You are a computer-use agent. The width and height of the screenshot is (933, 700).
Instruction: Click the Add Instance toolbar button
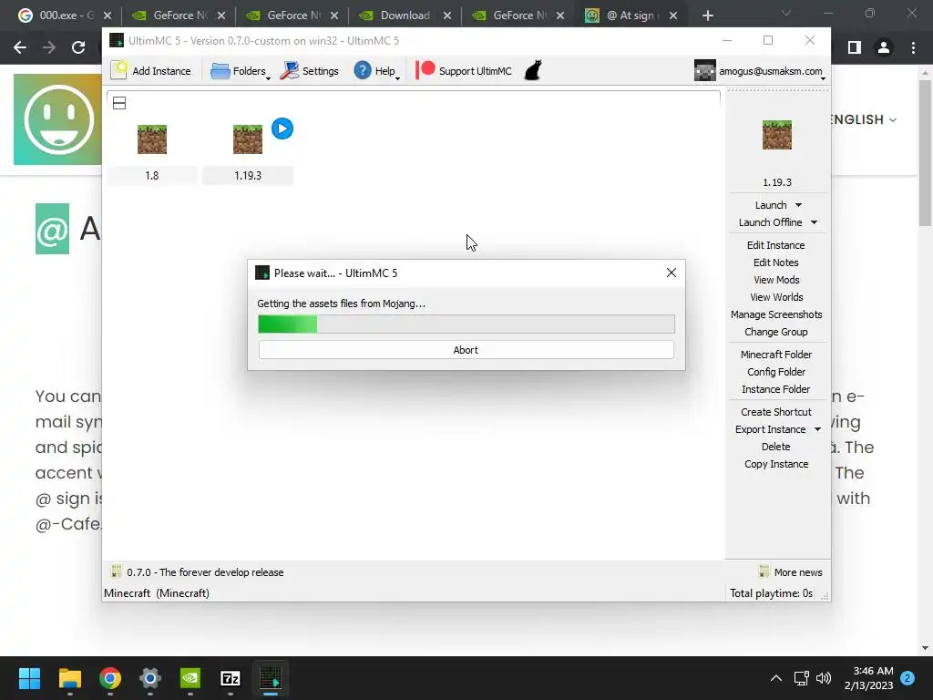pyautogui.click(x=151, y=71)
